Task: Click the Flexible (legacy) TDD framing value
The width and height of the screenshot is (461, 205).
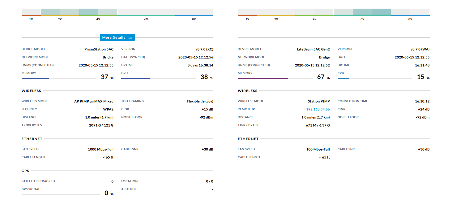Action: pos(200,101)
